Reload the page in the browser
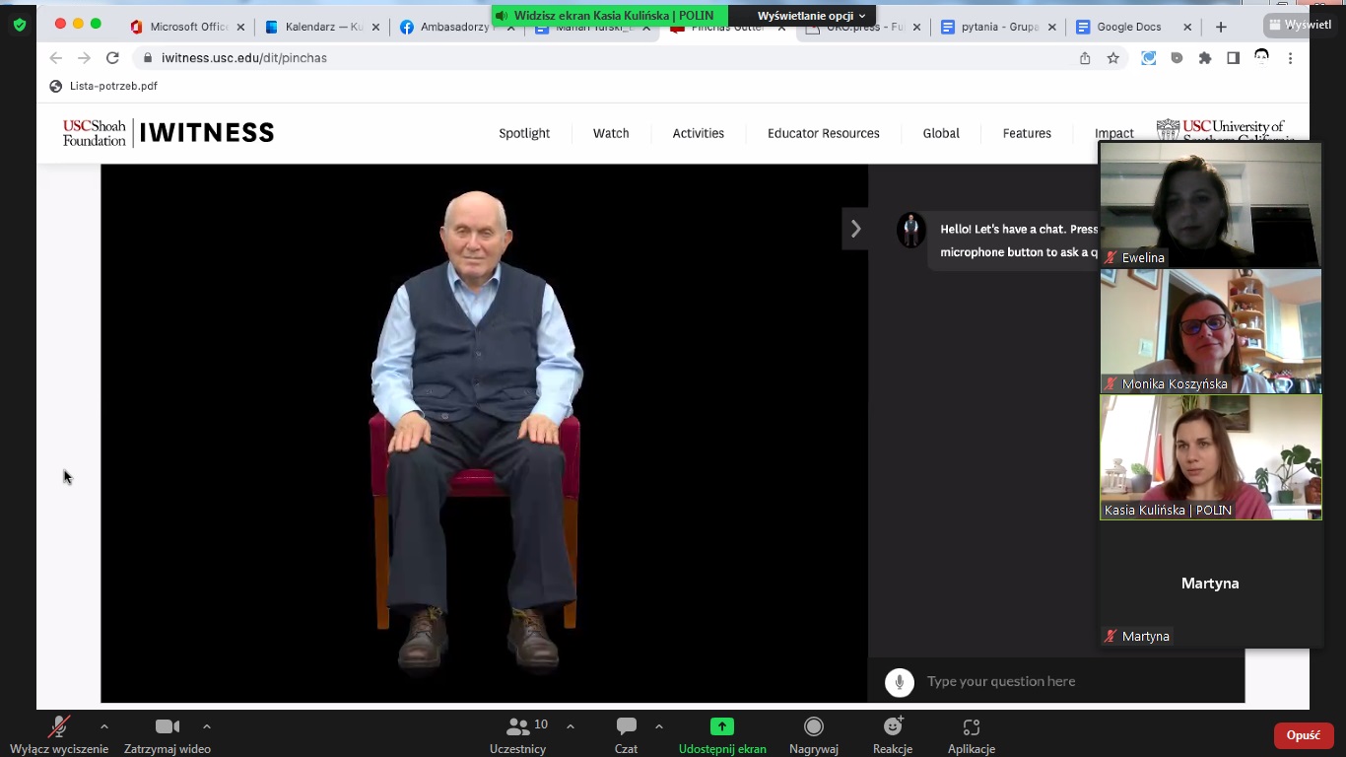Screen dimensions: 1346x757 (x=112, y=58)
